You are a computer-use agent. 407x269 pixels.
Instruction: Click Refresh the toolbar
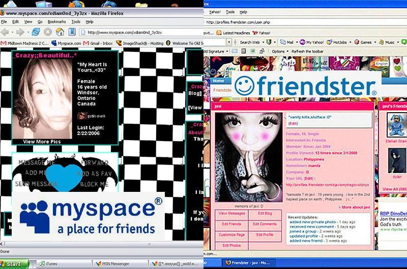tap(307, 52)
